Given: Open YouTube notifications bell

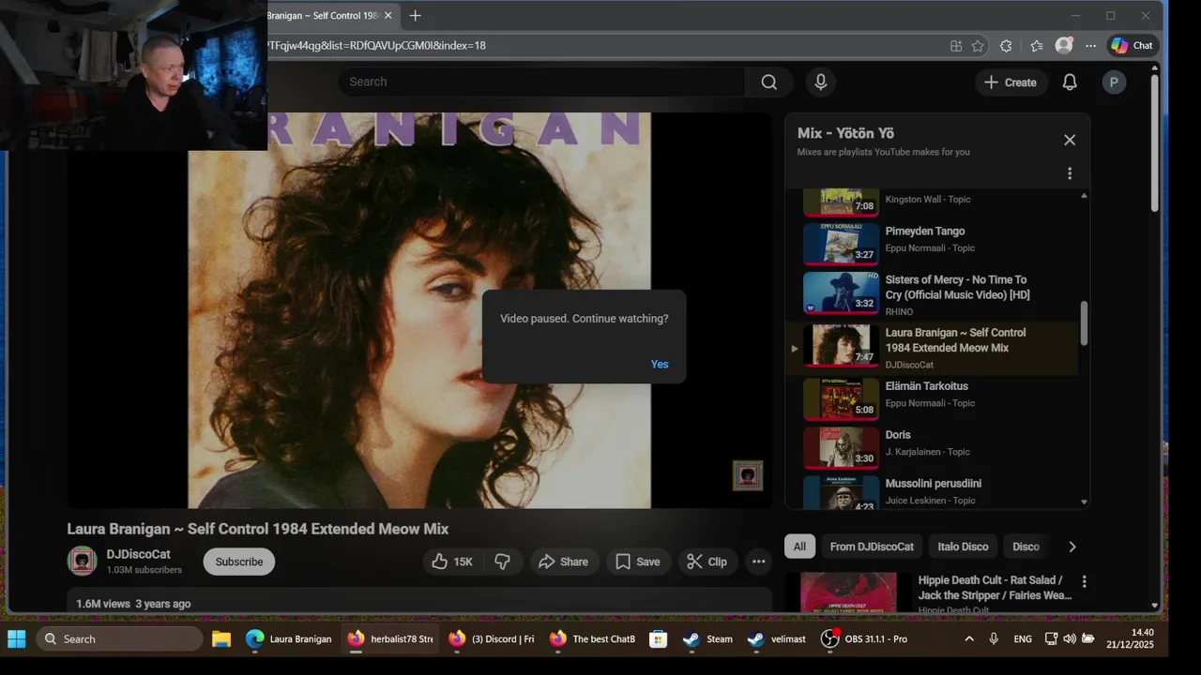Looking at the screenshot, I should 1070,82.
